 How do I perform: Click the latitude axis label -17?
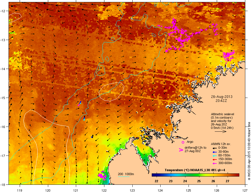tap(3, 156)
